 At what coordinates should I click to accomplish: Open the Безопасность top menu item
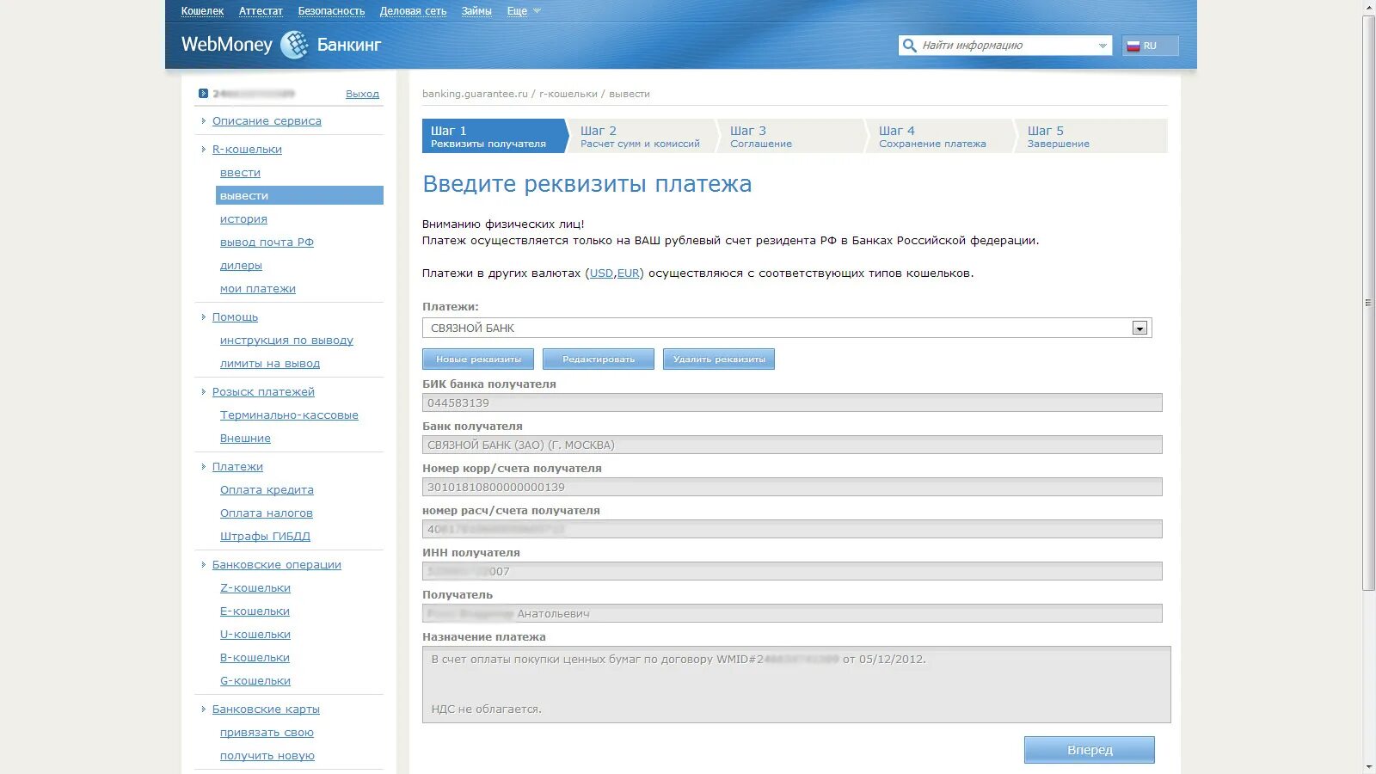(x=331, y=11)
